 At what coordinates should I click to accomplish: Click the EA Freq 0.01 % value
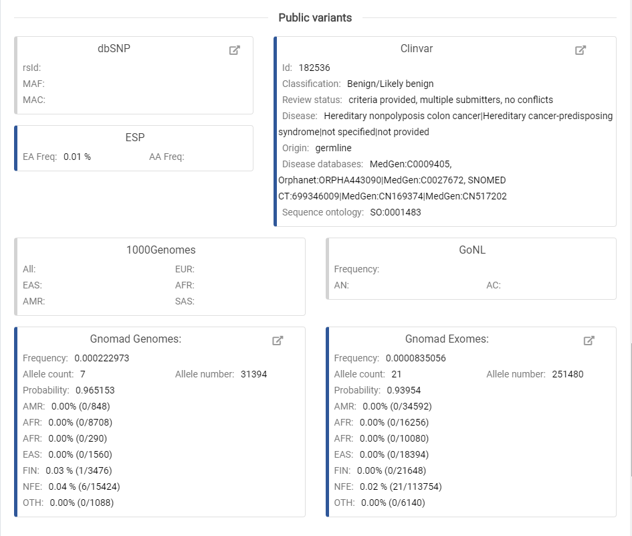point(77,157)
